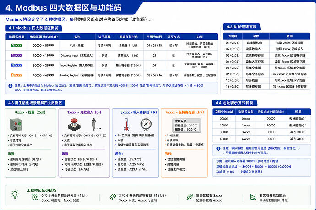The height and width of the screenshot is (210, 316).
Task: Click the 地址范围 (协议地址) column header
Action: pyautogui.click(x=44, y=37)
